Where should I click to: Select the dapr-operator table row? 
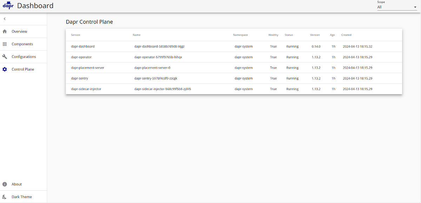click(175, 57)
